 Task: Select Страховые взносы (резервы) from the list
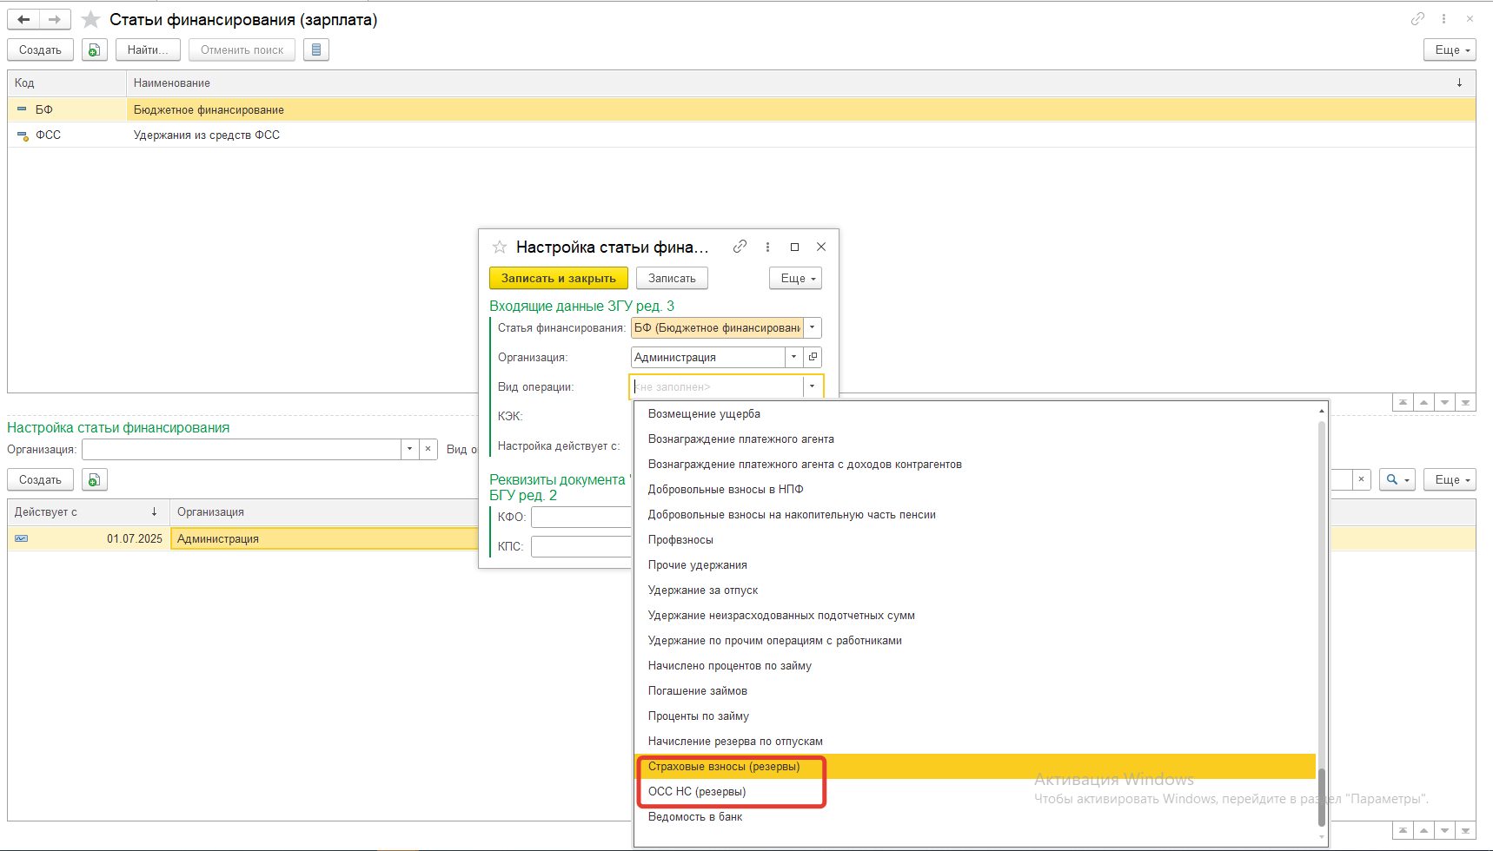(x=724, y=767)
